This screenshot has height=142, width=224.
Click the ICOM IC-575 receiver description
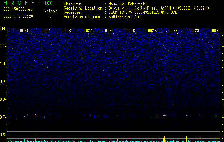click(143, 12)
